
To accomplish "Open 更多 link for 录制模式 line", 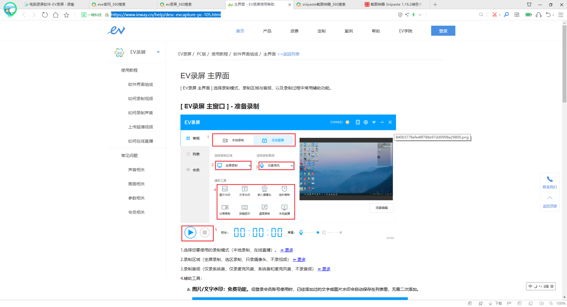I will point(287,250).
